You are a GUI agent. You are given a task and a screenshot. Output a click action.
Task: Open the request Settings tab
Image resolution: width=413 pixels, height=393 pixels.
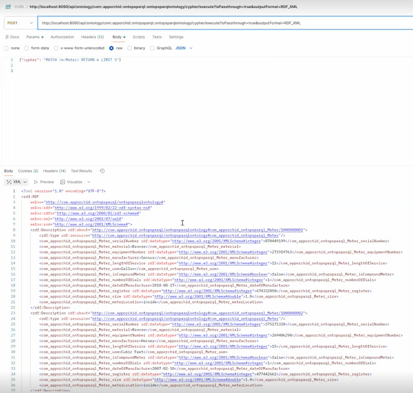tap(176, 37)
